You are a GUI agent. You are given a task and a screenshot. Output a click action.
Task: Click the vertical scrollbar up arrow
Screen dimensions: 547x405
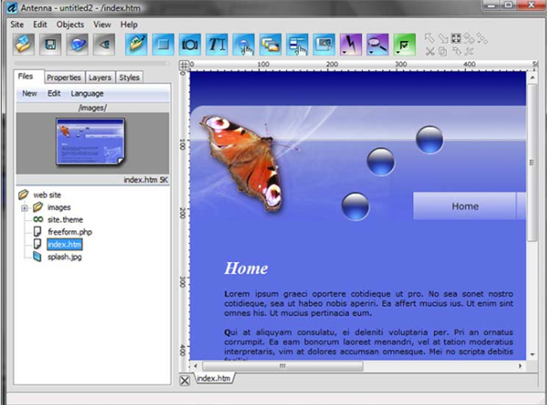click(x=532, y=77)
